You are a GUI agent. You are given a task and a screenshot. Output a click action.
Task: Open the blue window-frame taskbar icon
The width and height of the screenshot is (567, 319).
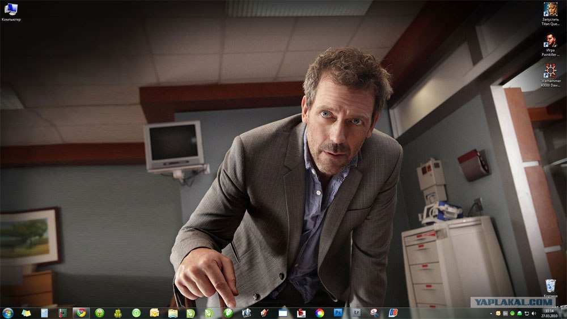click(283, 313)
